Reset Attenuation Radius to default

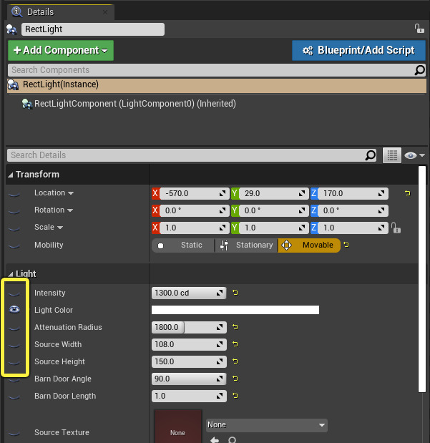click(235, 327)
